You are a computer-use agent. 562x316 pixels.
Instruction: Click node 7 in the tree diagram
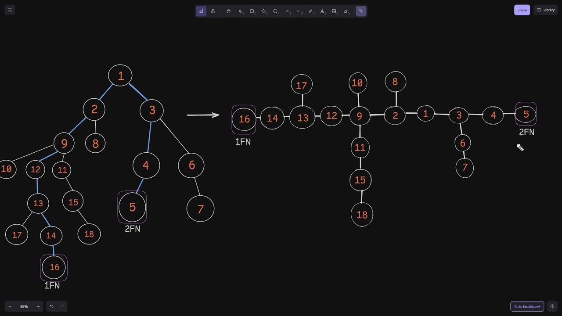tap(200, 209)
